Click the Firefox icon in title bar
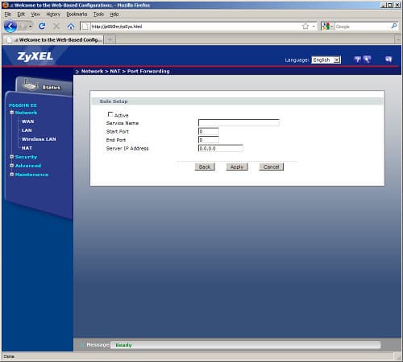 pyautogui.click(x=6, y=5)
